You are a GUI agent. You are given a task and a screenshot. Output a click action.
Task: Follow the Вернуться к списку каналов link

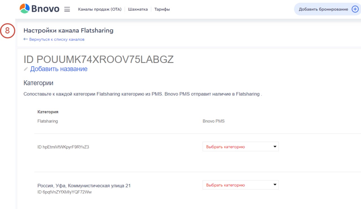pos(57,39)
